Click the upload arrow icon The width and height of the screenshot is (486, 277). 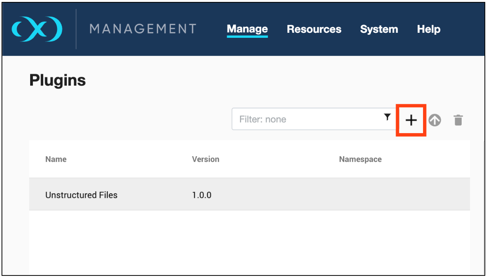click(x=435, y=120)
